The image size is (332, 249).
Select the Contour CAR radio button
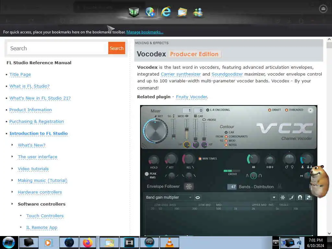coord(226,132)
